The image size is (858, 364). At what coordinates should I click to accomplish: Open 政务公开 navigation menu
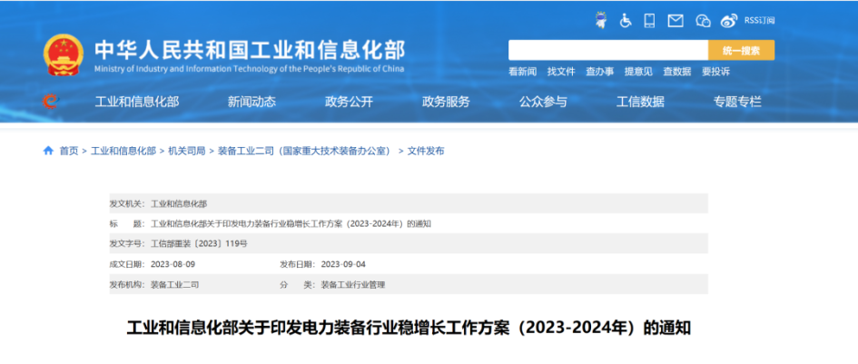coord(350,102)
